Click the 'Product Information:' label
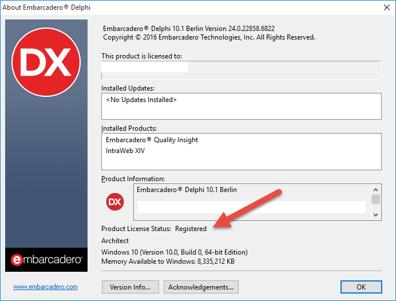Image resolution: width=396 pixels, height=301 pixels. point(133,179)
